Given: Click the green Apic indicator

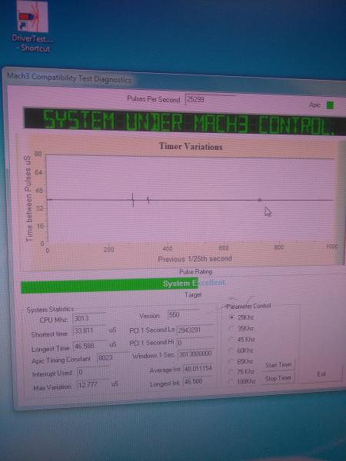Looking at the screenshot, I should pyautogui.click(x=330, y=105).
